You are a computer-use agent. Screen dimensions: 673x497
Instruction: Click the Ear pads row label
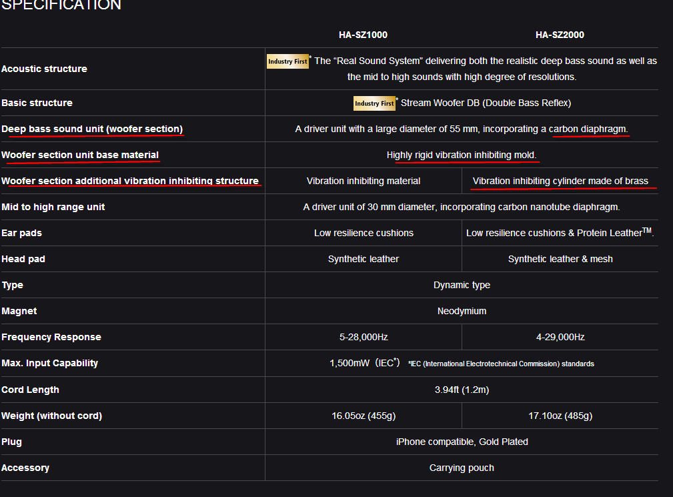click(21, 233)
